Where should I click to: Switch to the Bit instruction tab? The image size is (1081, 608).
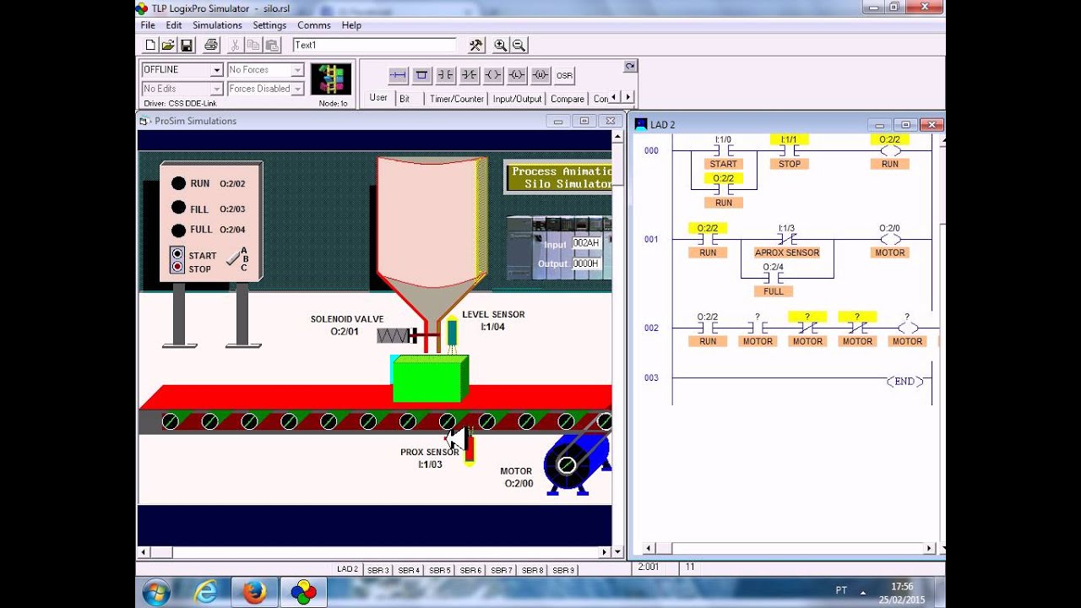pos(405,99)
